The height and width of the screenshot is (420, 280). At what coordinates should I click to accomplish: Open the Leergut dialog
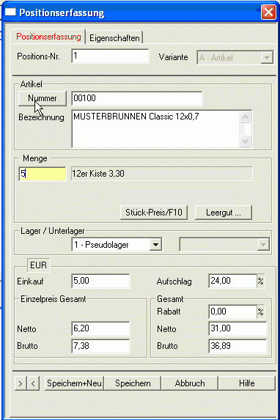[x=224, y=213]
